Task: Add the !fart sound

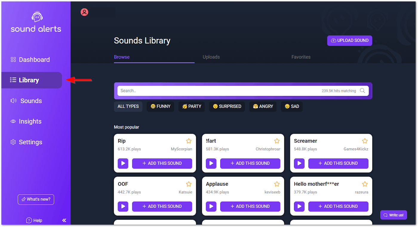Action: 250,163
